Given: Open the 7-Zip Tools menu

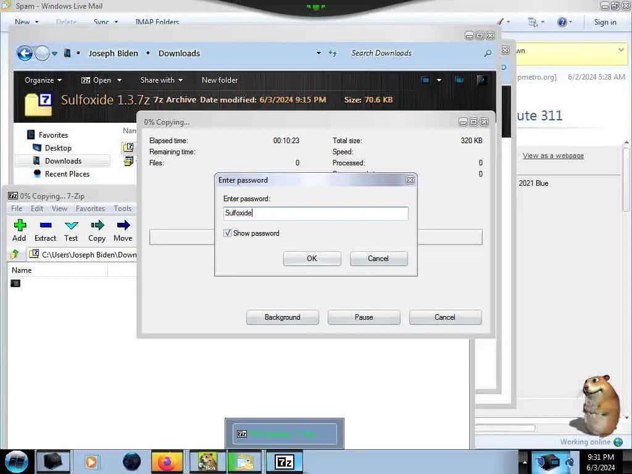Looking at the screenshot, I should point(123,209).
